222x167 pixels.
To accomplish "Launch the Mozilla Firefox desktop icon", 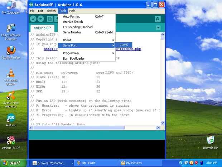I will [11, 52].
